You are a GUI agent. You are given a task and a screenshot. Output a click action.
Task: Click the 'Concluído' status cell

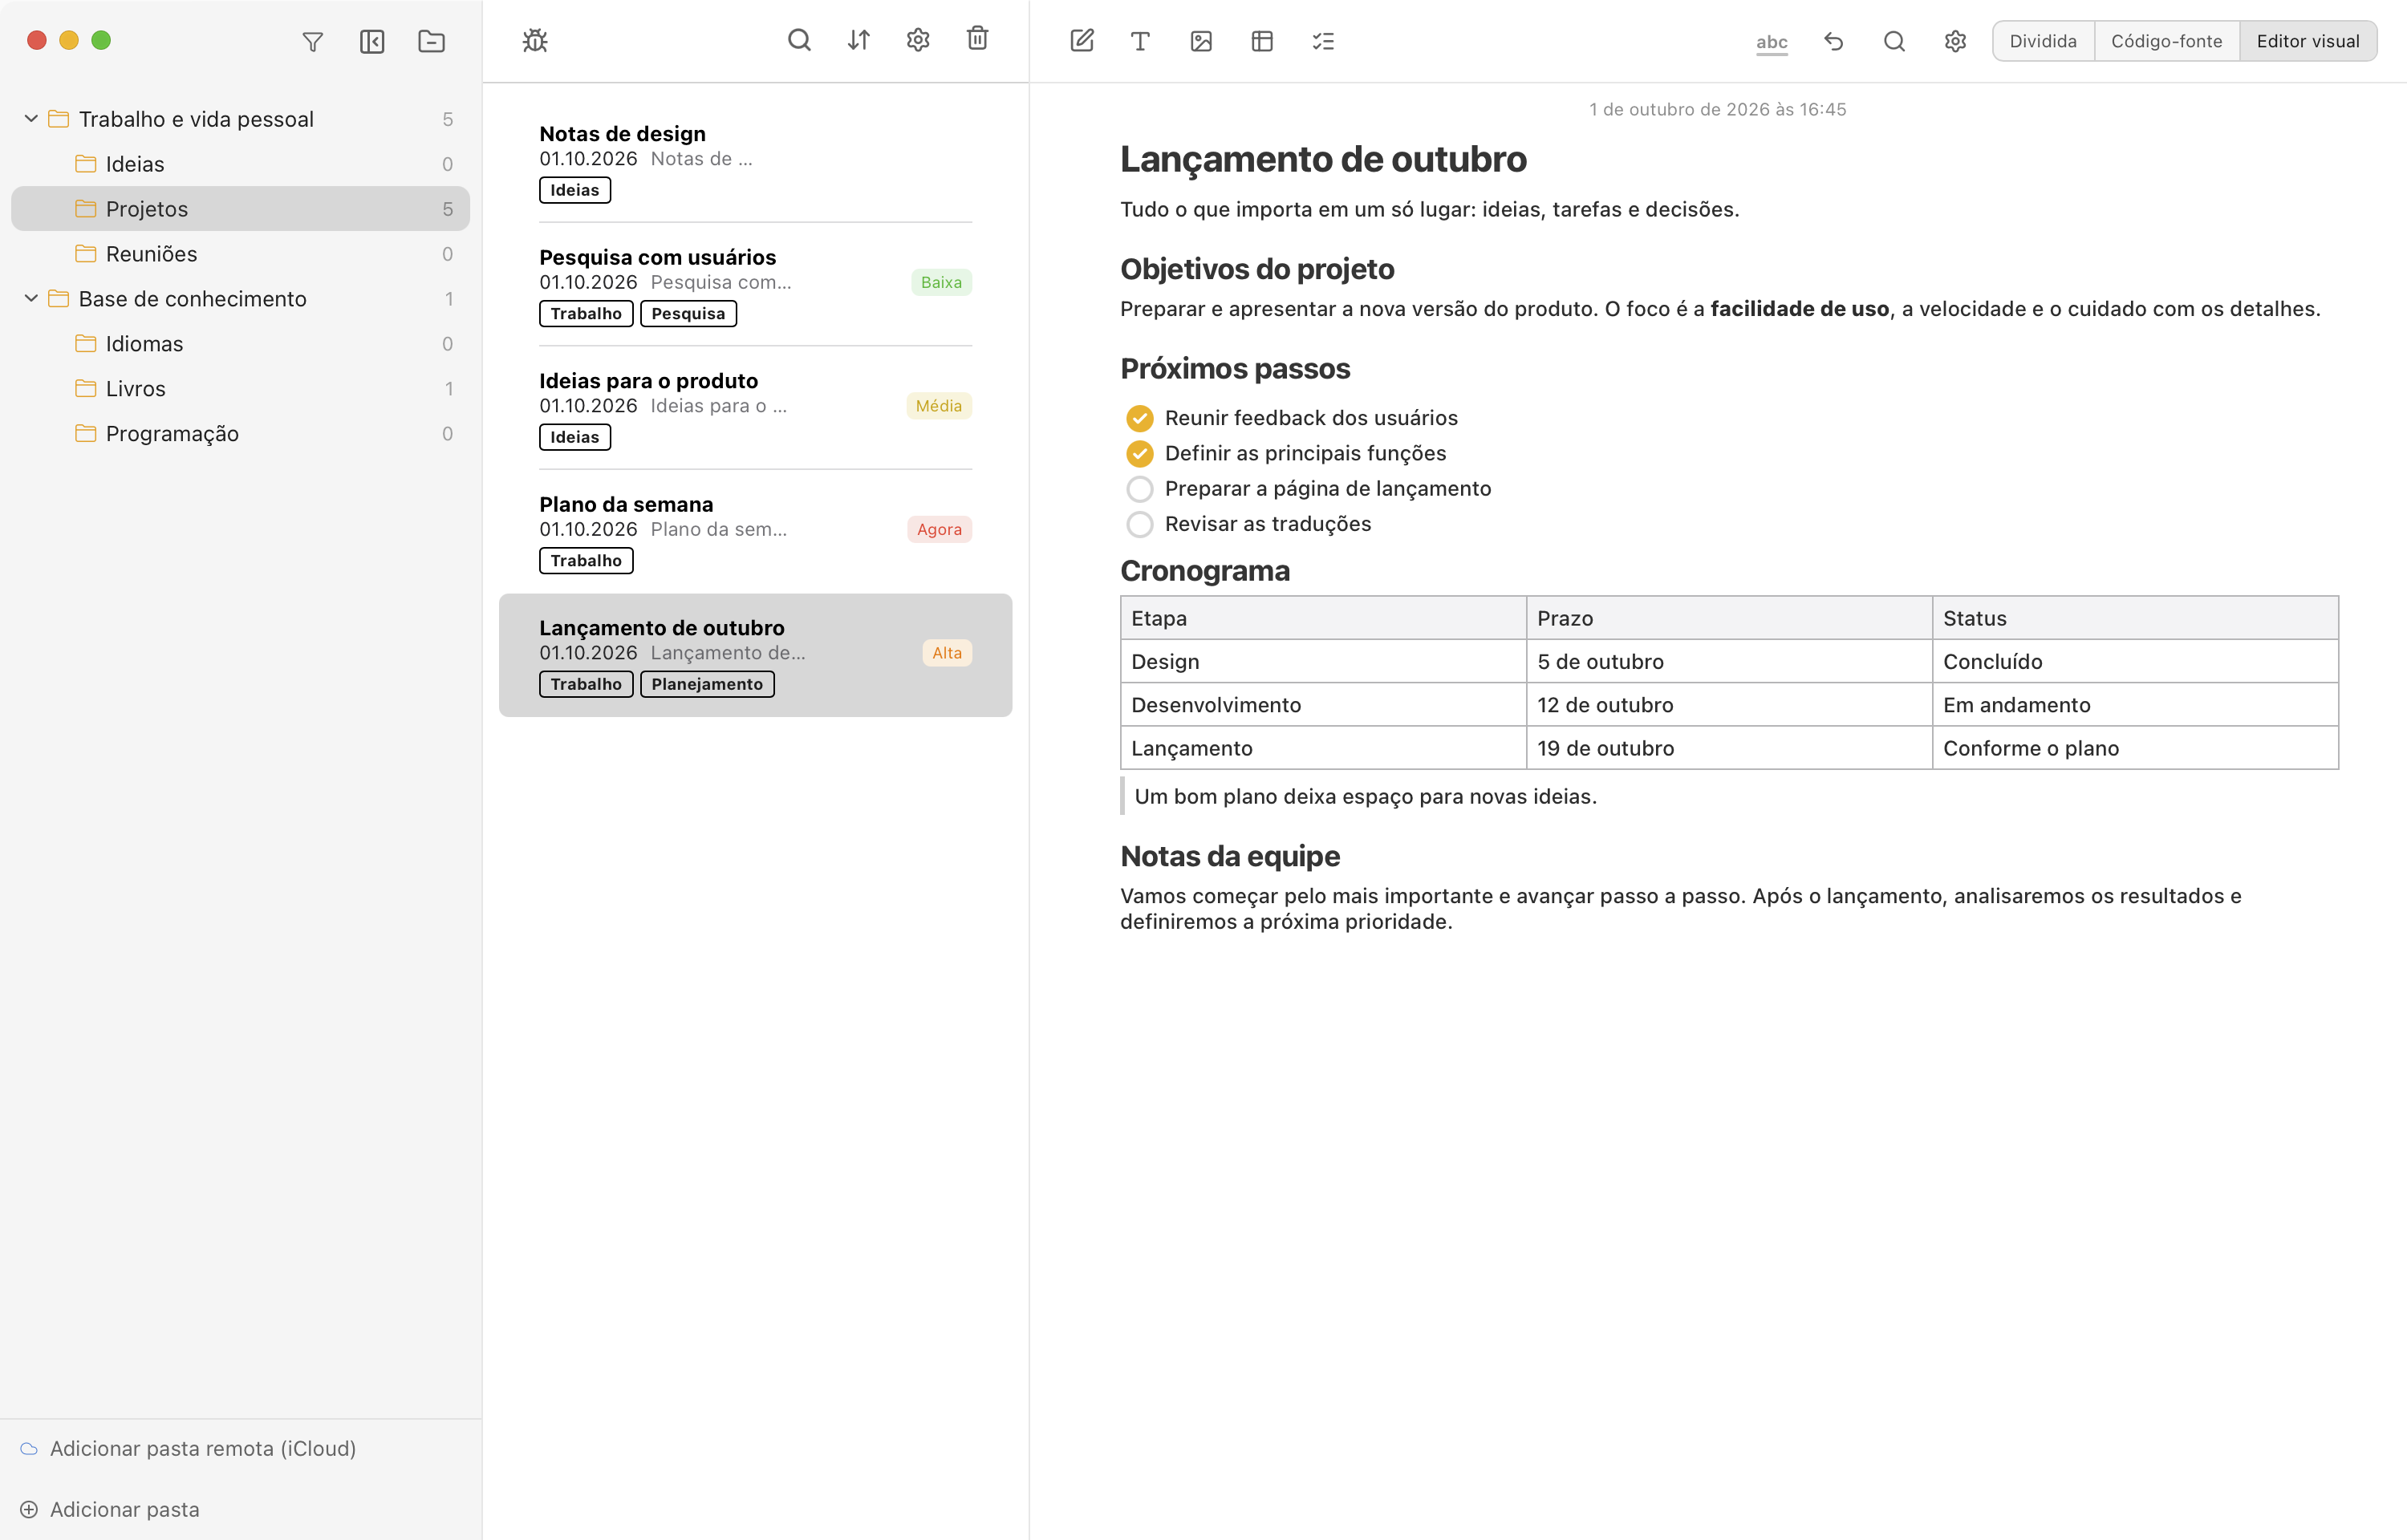pyautogui.click(x=2135, y=662)
